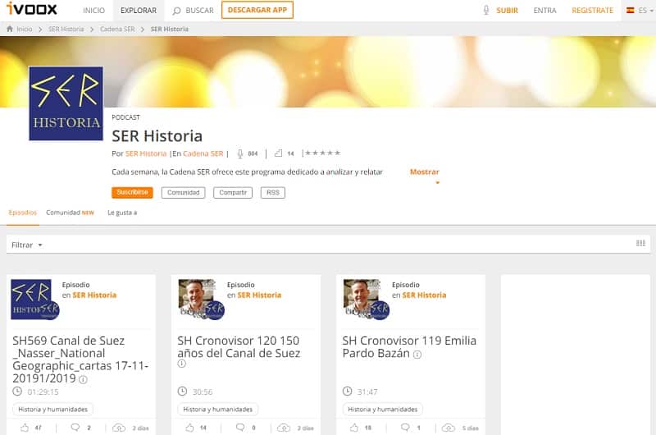Click Historia y humanidades tag on SH569 card
The image size is (656, 435).
52,409
